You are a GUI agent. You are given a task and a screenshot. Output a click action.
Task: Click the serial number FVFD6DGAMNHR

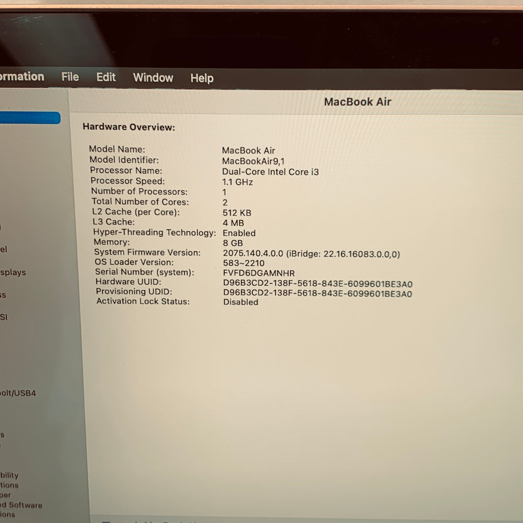[x=259, y=273]
